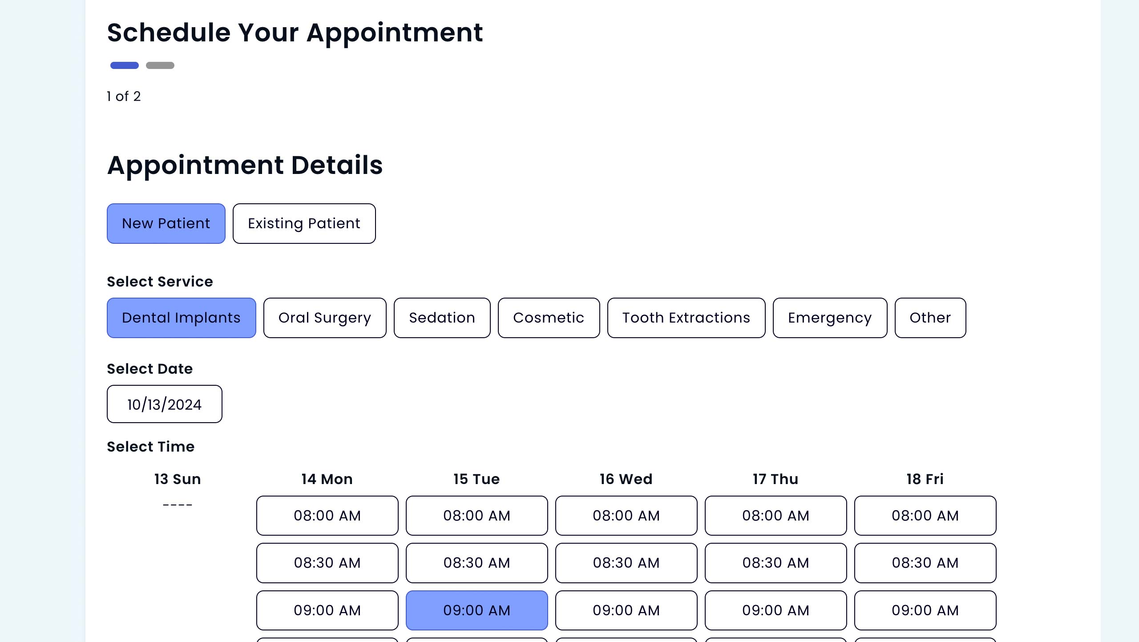
Task: Choose the 08:00 AM slot on Wednesday
Action: pyautogui.click(x=626, y=516)
